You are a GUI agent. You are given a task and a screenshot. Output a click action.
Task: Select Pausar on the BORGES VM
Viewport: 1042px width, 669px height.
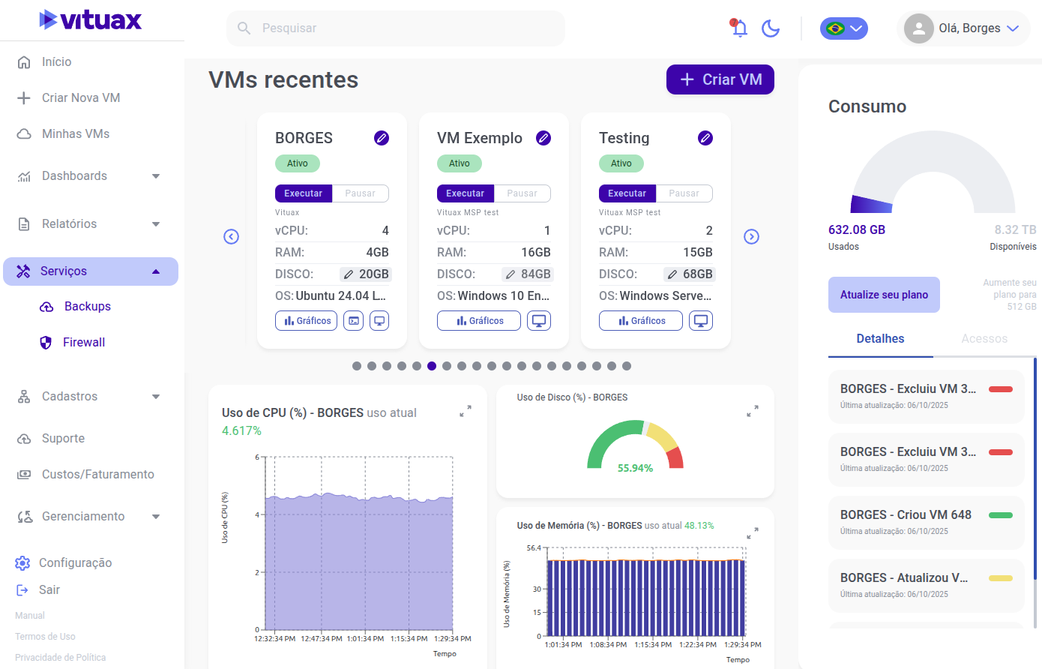tap(360, 193)
